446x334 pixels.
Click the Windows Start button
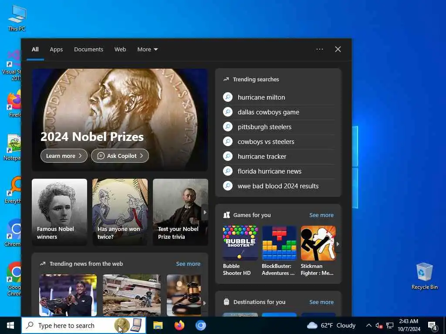pos(10,325)
